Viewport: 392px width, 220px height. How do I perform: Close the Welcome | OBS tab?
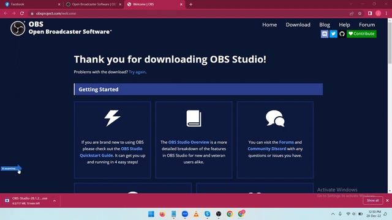[181, 4]
